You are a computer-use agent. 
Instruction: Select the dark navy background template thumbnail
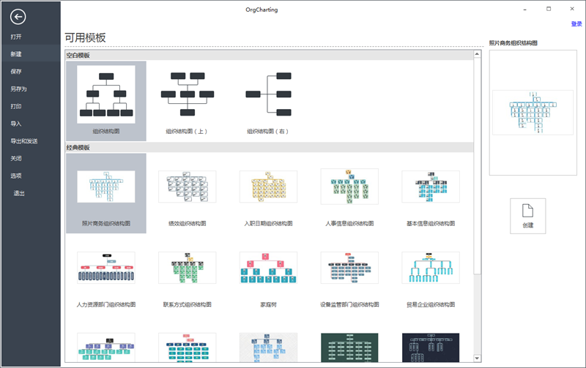point(431,348)
